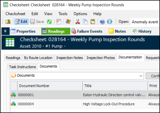Click the Copy pages icon
Viewport: 160px width, 113px height.
coord(85,22)
